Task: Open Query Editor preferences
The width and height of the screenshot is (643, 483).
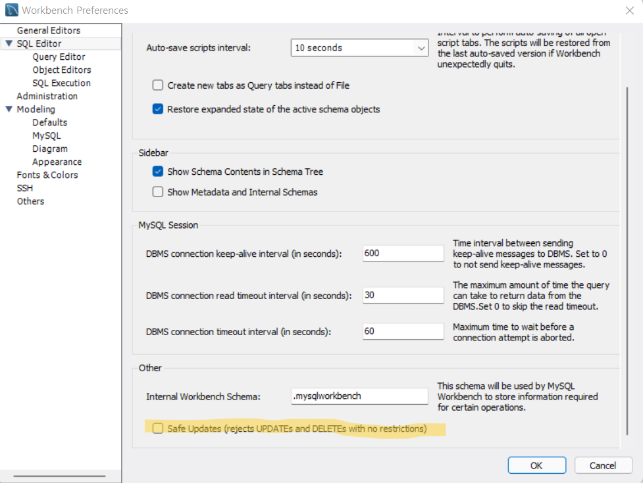Action: tap(59, 57)
